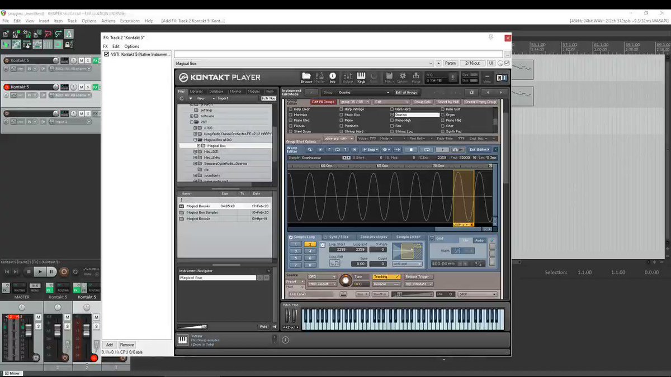Open the Kontakt Browse panel
Viewport: 671px width, 377px height.
[x=306, y=77]
